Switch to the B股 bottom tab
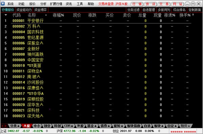Screen dimensions: 203x134 81,126
